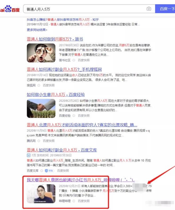Open 抖音怎么赚钱 知乎 result link
Image resolution: width=175 pixels, height=210 pixels.
point(63,20)
